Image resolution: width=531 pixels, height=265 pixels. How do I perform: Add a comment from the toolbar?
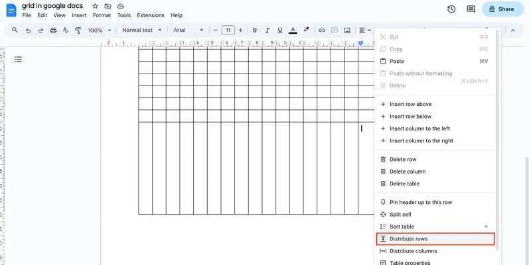(x=335, y=30)
